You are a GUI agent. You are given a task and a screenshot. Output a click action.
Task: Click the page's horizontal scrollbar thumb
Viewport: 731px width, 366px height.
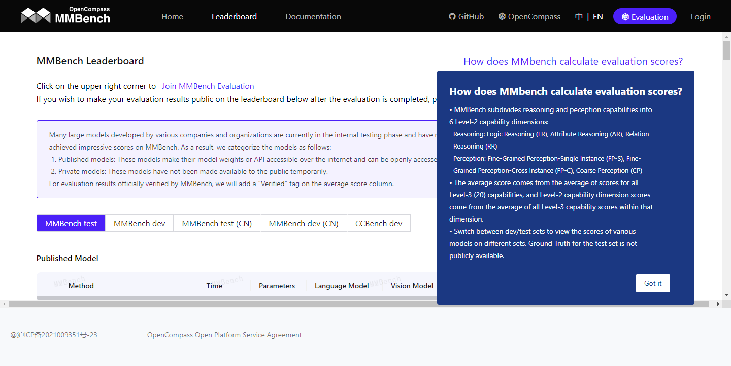click(x=359, y=304)
